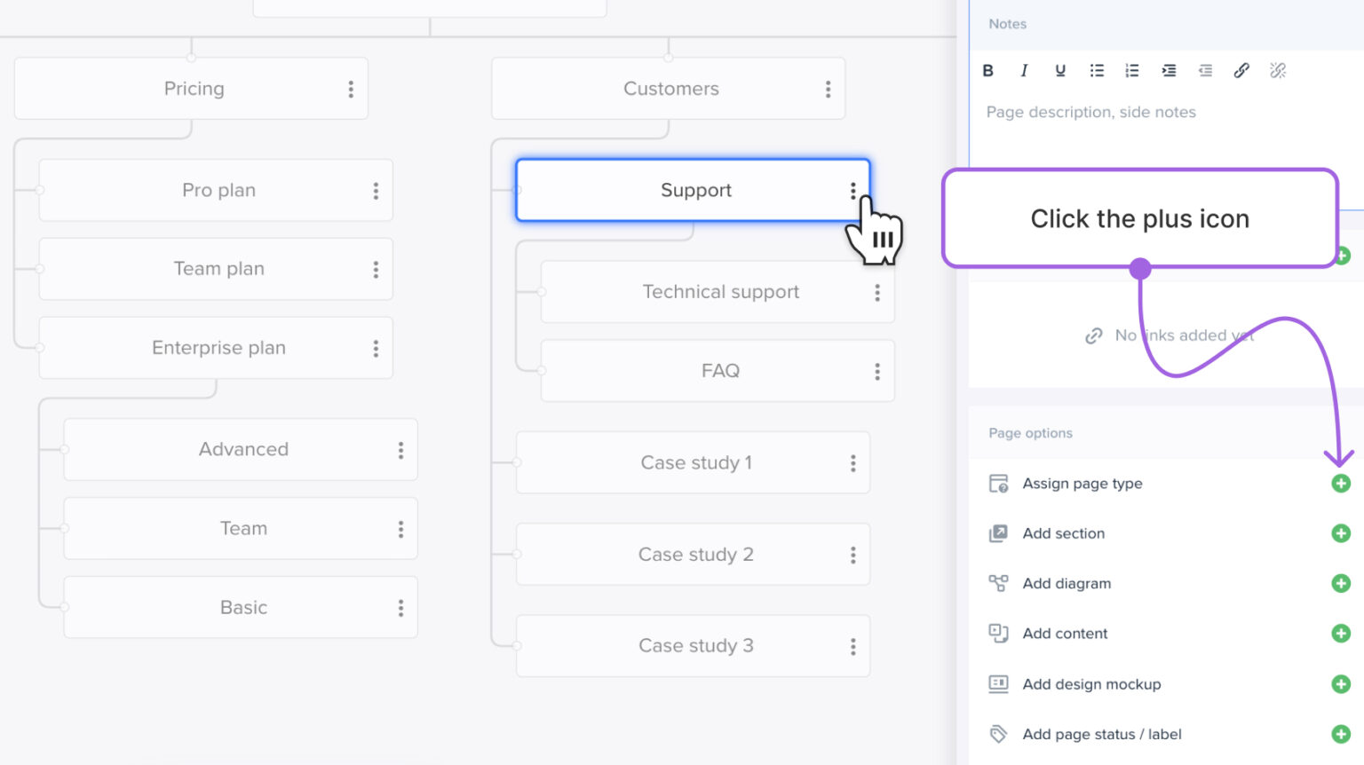Click the decrease indent icon
1364x765 pixels.
1205,71
